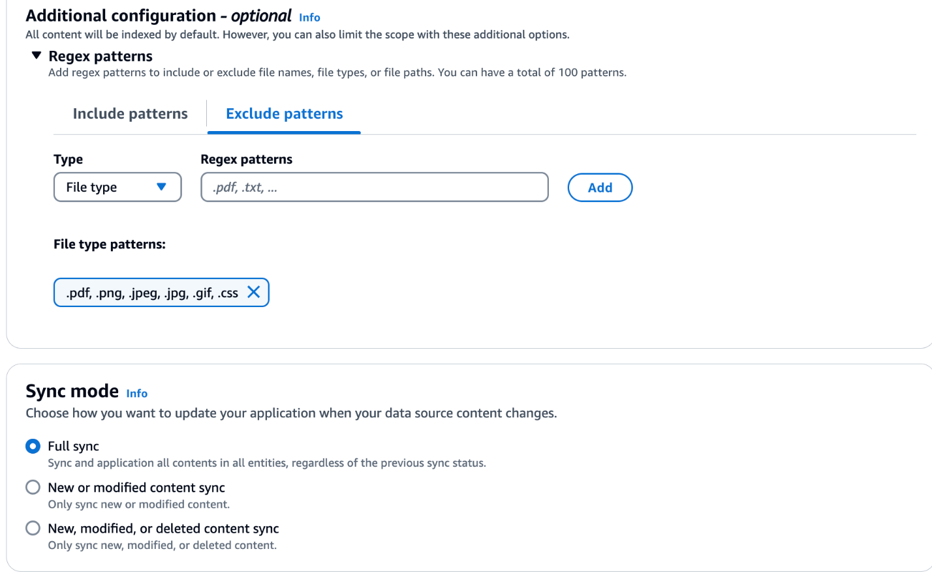
Task: Switch to the Include patterns tab
Action: 130,113
